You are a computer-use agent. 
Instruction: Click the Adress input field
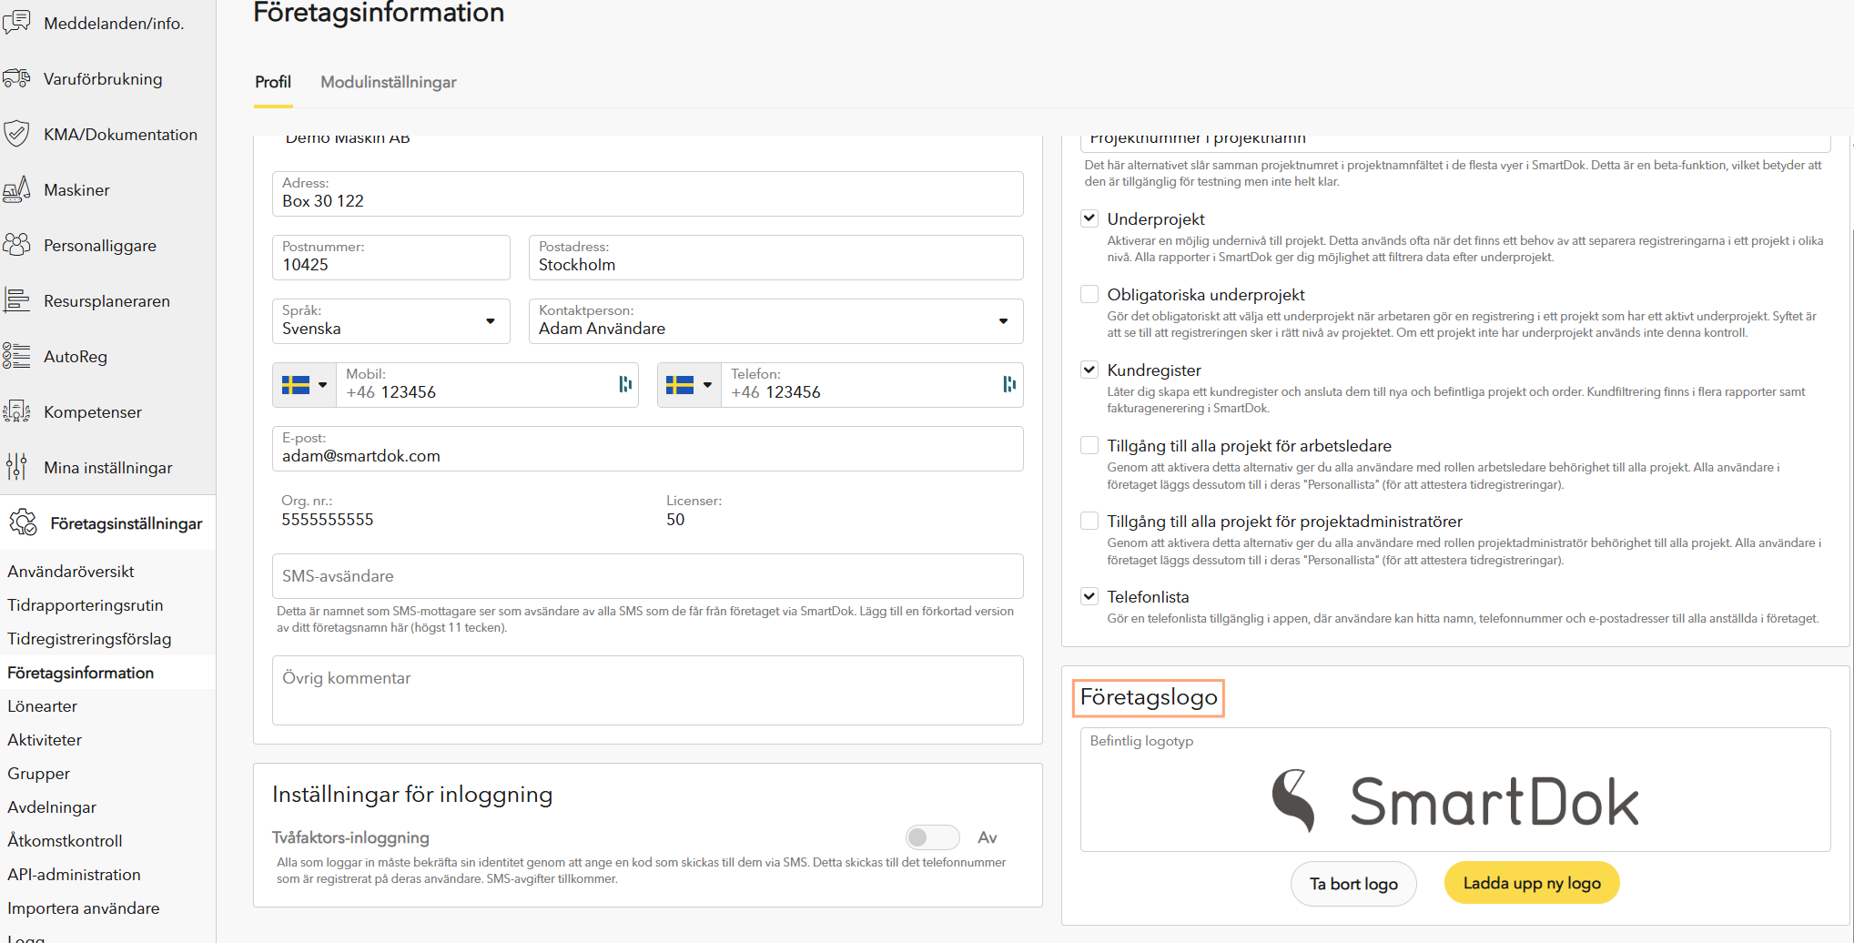(648, 194)
